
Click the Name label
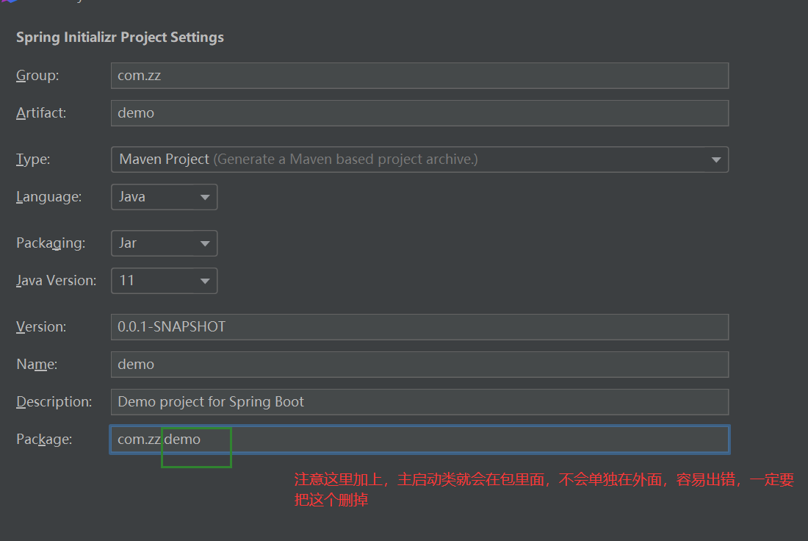coord(37,365)
